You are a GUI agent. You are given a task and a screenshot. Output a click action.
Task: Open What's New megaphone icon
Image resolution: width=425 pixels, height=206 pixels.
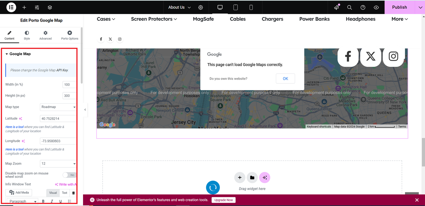pyautogui.click(x=337, y=7)
